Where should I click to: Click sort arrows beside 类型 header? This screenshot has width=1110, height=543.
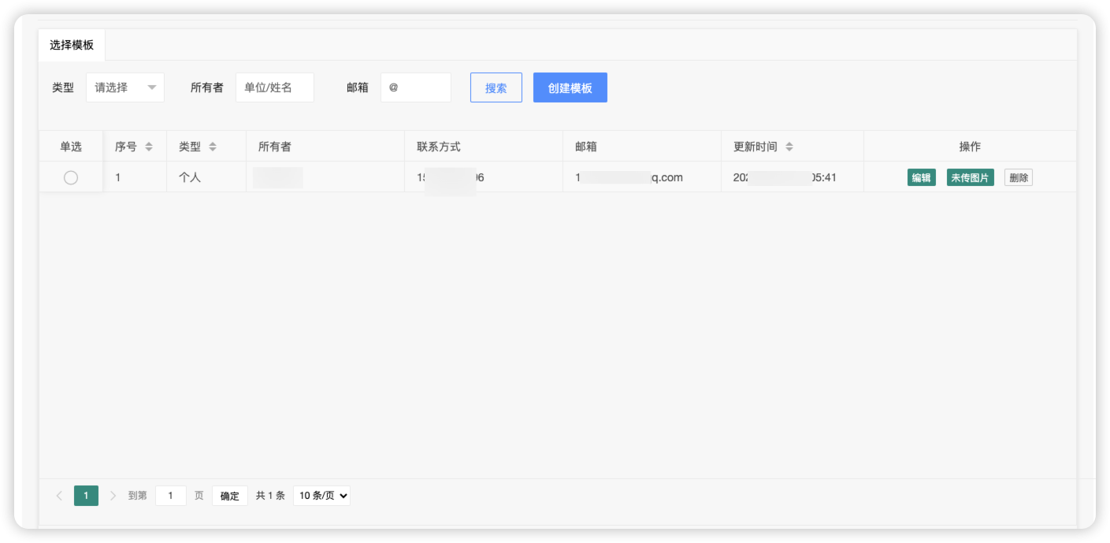pos(213,147)
